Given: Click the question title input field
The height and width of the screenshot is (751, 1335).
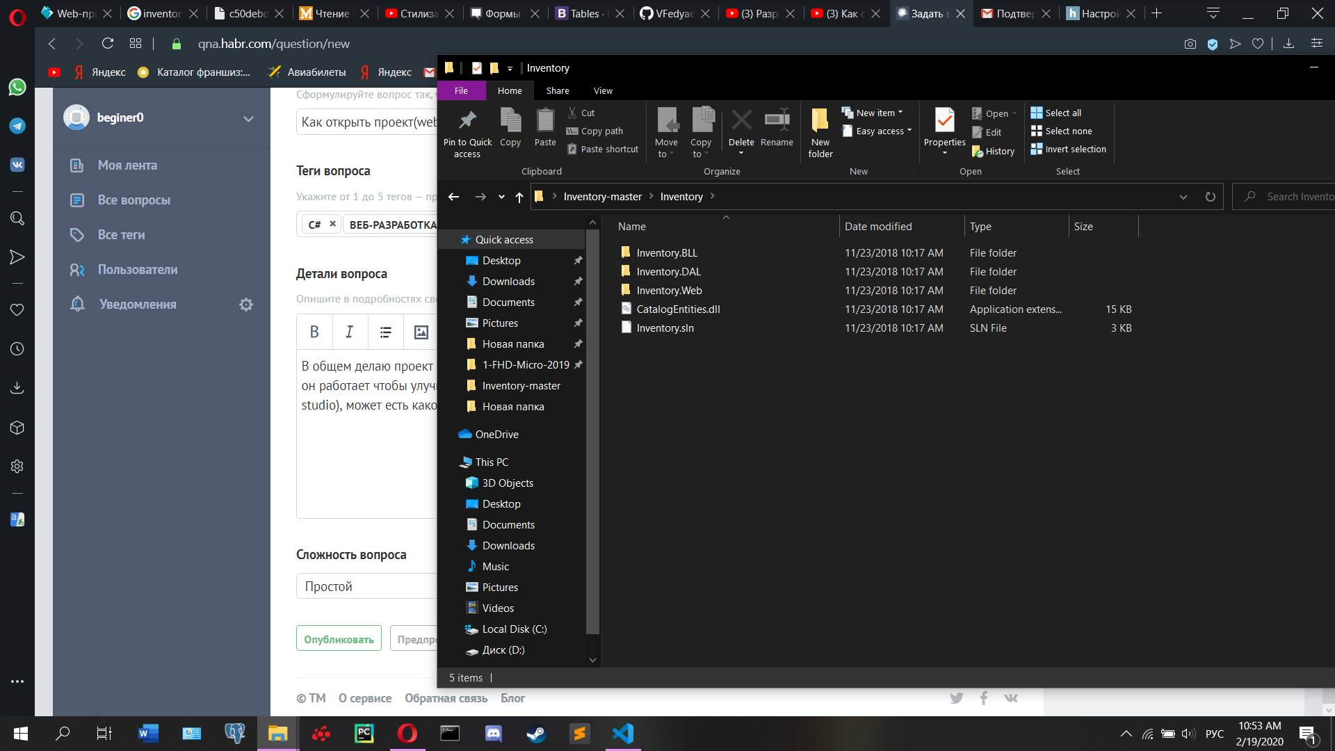Looking at the screenshot, I should pyautogui.click(x=367, y=122).
